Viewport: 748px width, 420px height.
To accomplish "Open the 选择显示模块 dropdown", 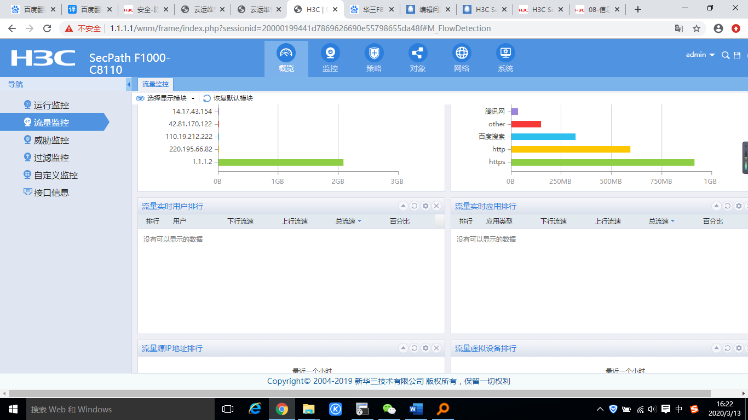I will click(x=165, y=98).
